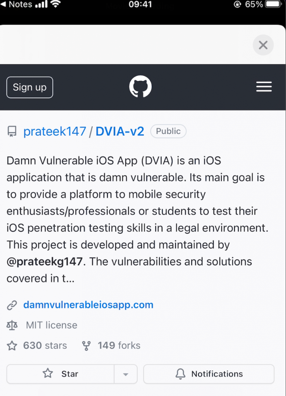
Task: Star the DVIA-v2 repository
Action: coord(60,374)
